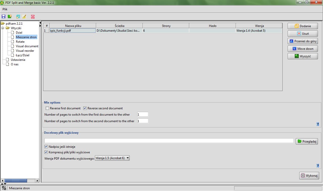Click the status bar plugin icon

click(4, 188)
